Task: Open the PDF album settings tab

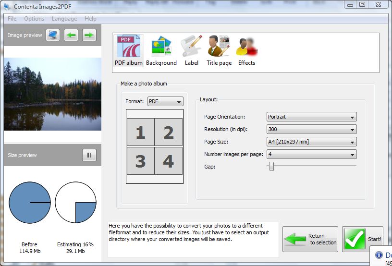Action: [x=128, y=51]
